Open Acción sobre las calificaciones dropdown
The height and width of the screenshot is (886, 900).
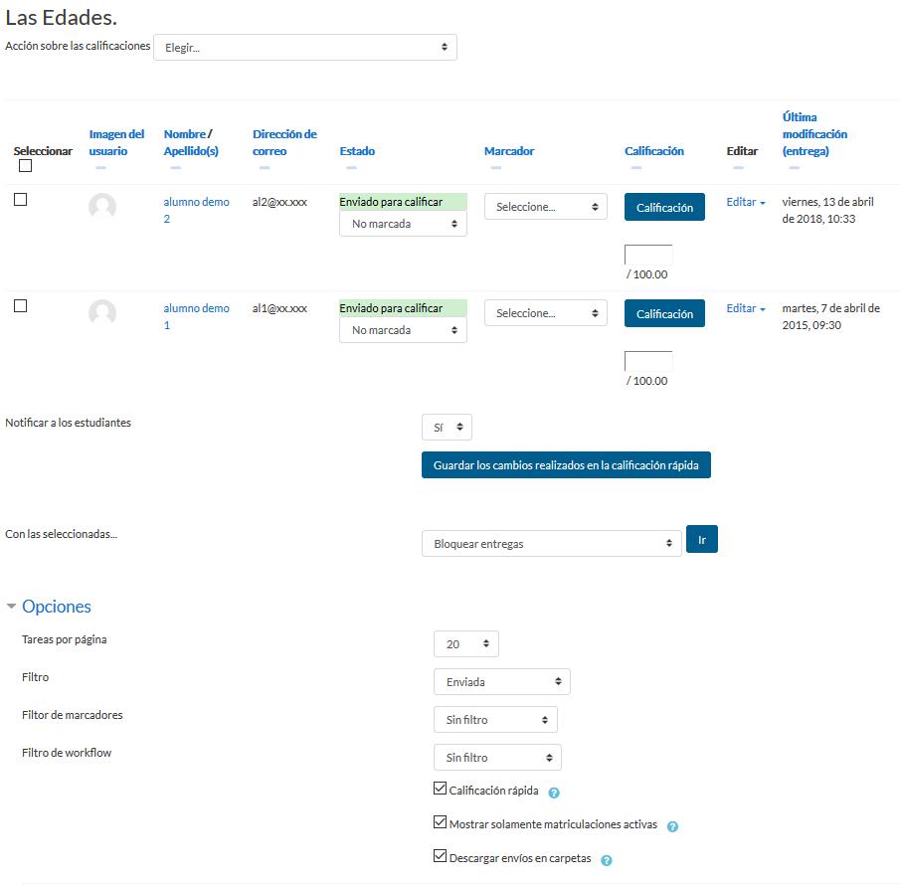click(304, 47)
